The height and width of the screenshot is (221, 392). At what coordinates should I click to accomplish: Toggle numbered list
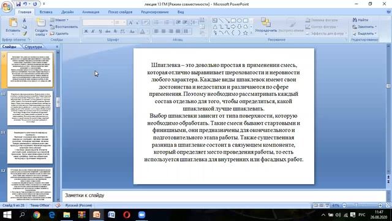click(167, 23)
